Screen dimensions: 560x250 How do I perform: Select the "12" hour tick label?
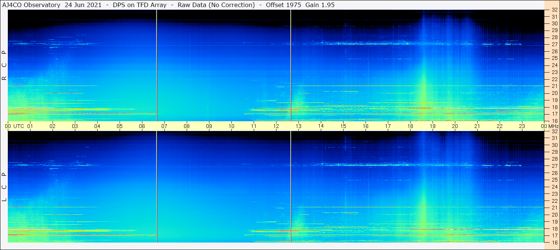(x=276, y=126)
